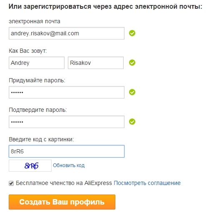Select the Подтвердите пароль confirmation field

tap(67, 122)
